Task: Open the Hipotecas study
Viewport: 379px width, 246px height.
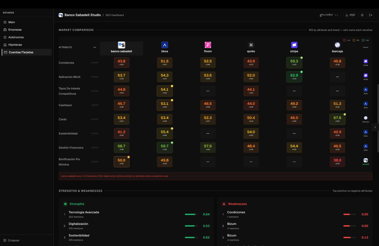Action: [x=15, y=45]
